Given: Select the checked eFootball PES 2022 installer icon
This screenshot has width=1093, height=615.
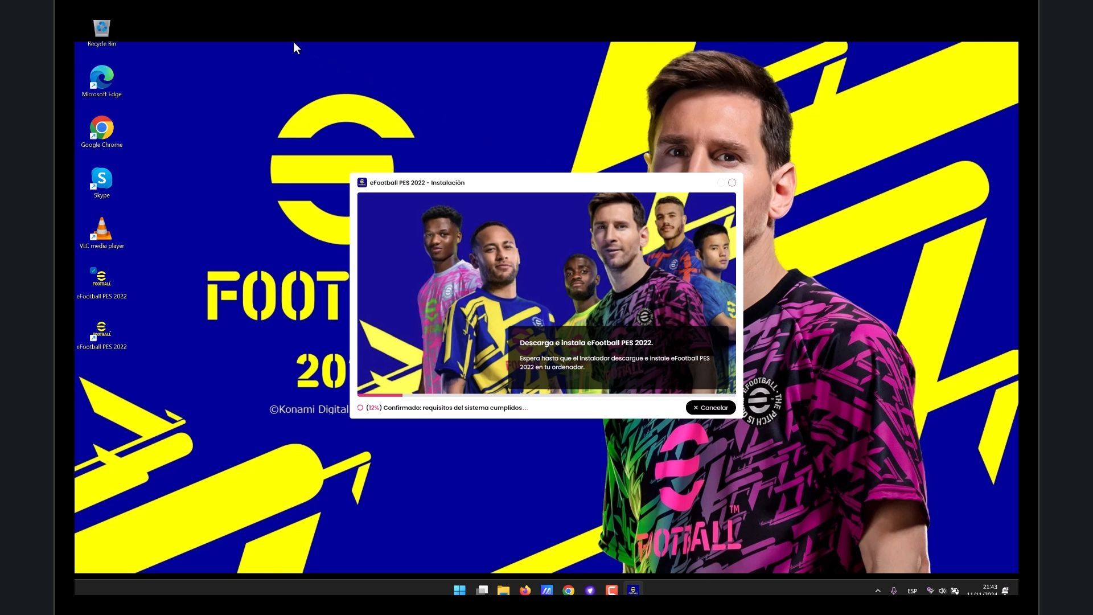Looking at the screenshot, I should point(102,284).
